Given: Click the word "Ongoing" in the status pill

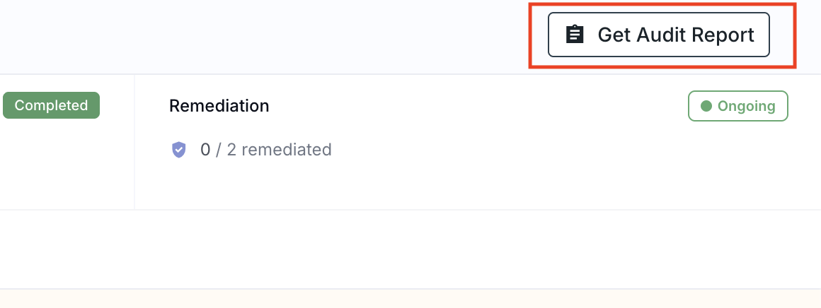Looking at the screenshot, I should pyautogui.click(x=746, y=107).
